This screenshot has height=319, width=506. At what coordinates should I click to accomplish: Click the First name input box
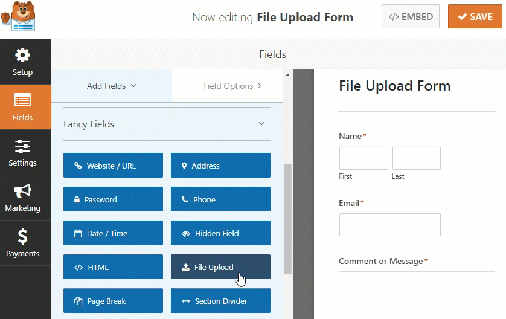click(x=363, y=158)
